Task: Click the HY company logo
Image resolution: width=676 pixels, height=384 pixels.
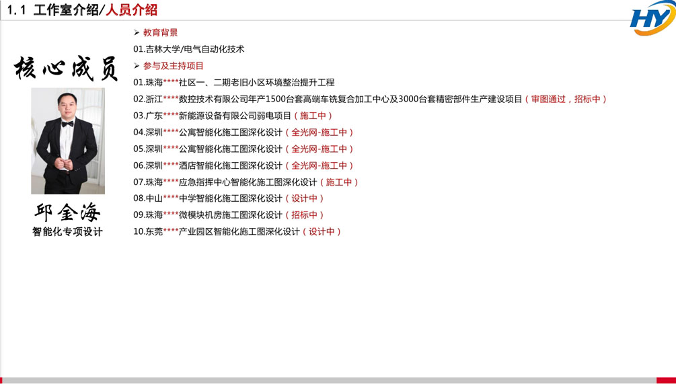Action: point(652,18)
